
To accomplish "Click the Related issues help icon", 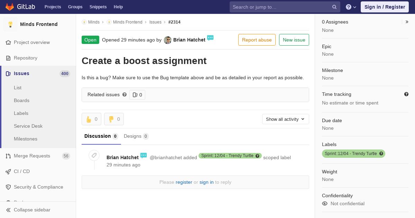I will click(x=124, y=94).
